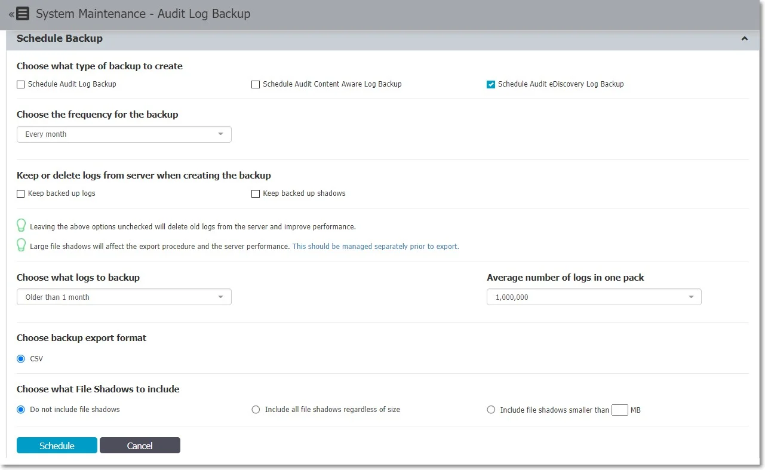The image size is (765, 470).
Task: Open 'This should be managed separately' link
Action: tap(376, 246)
